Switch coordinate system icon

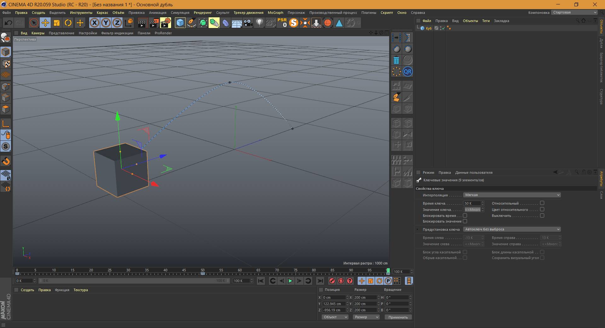pyautogui.click(x=129, y=23)
